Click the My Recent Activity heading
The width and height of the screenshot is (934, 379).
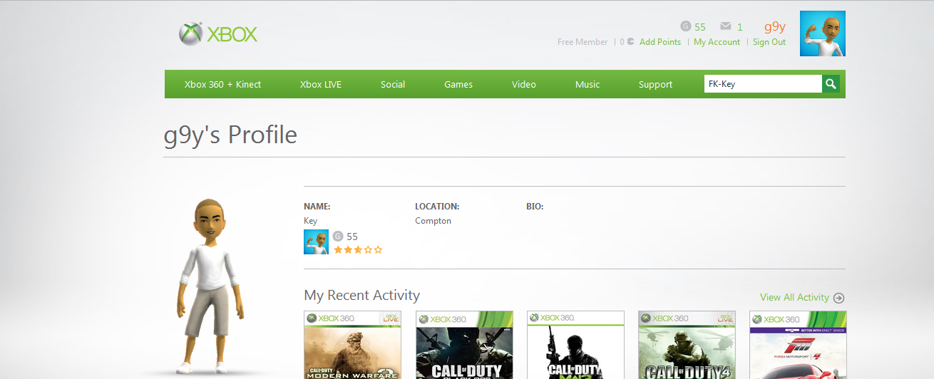pyautogui.click(x=361, y=295)
